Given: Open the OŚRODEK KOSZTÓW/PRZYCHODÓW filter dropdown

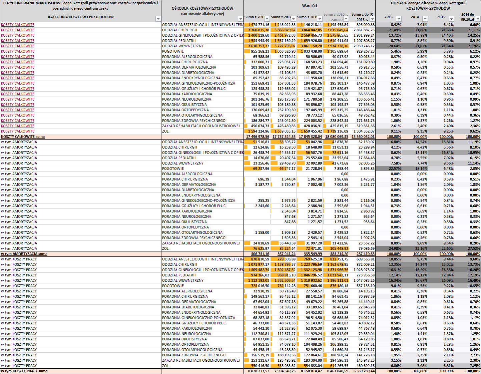Looking at the screenshot, I should click(x=240, y=19).
